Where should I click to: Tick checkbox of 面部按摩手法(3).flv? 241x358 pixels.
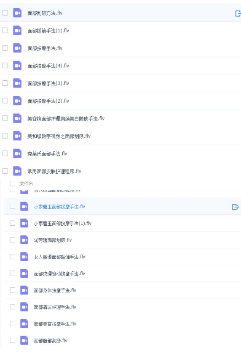(5, 83)
